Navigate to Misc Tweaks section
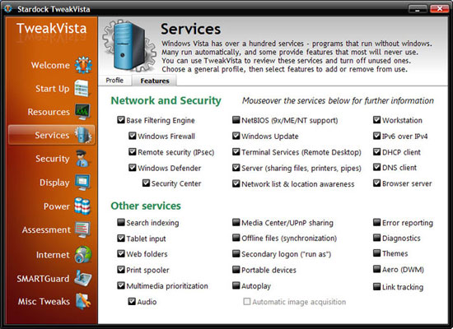Viewport: 453px width, 329px height. click(44, 301)
